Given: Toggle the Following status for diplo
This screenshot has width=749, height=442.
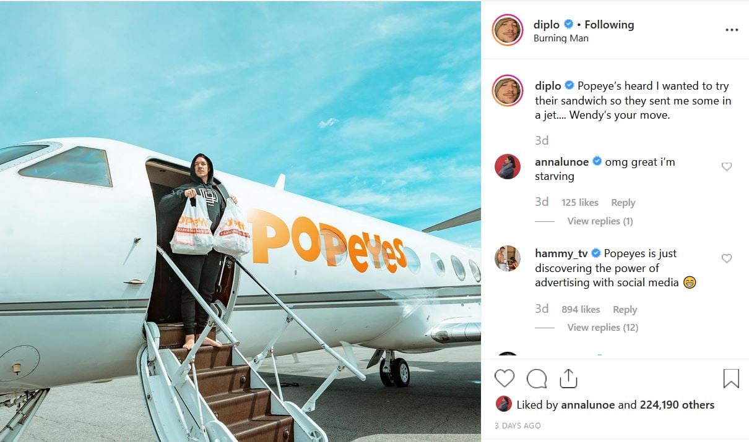Looking at the screenshot, I should pos(609,25).
